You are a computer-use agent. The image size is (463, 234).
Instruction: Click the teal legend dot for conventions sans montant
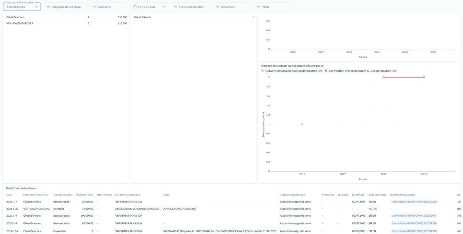(x=263, y=71)
